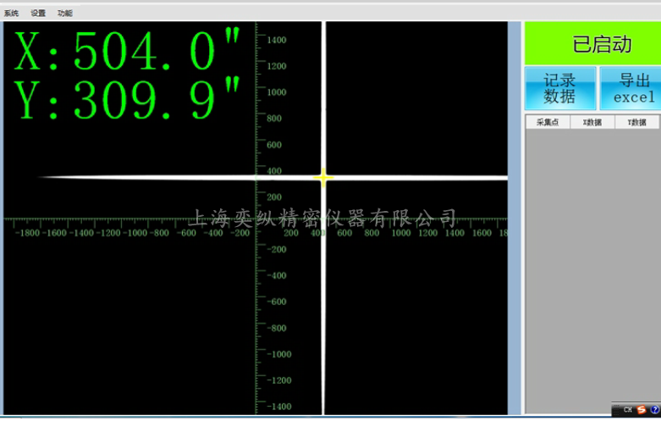Click the Y数据 column header
The height and width of the screenshot is (421, 661).
click(637, 122)
